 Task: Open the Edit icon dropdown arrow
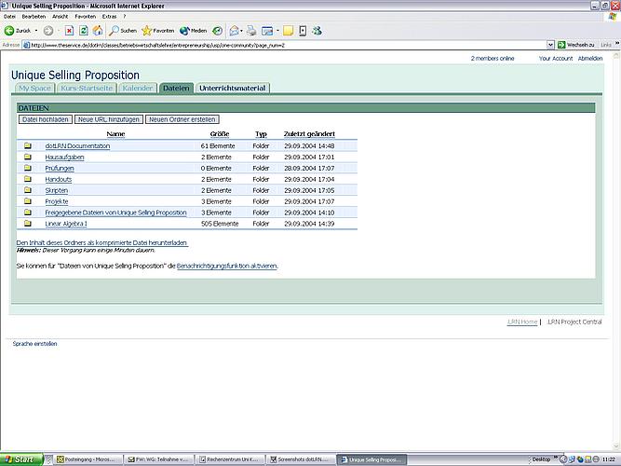point(277,31)
